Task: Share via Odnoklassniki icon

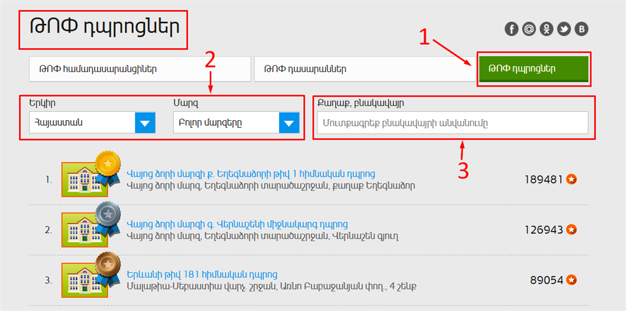Action: click(x=547, y=29)
